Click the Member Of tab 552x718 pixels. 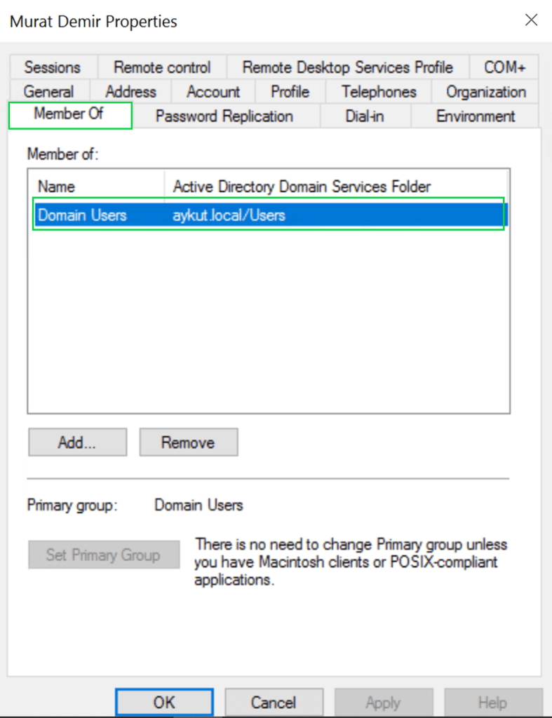pyautogui.click(x=69, y=115)
